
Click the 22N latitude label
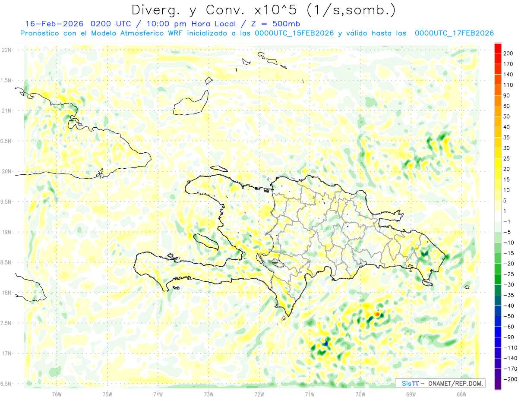(6, 50)
